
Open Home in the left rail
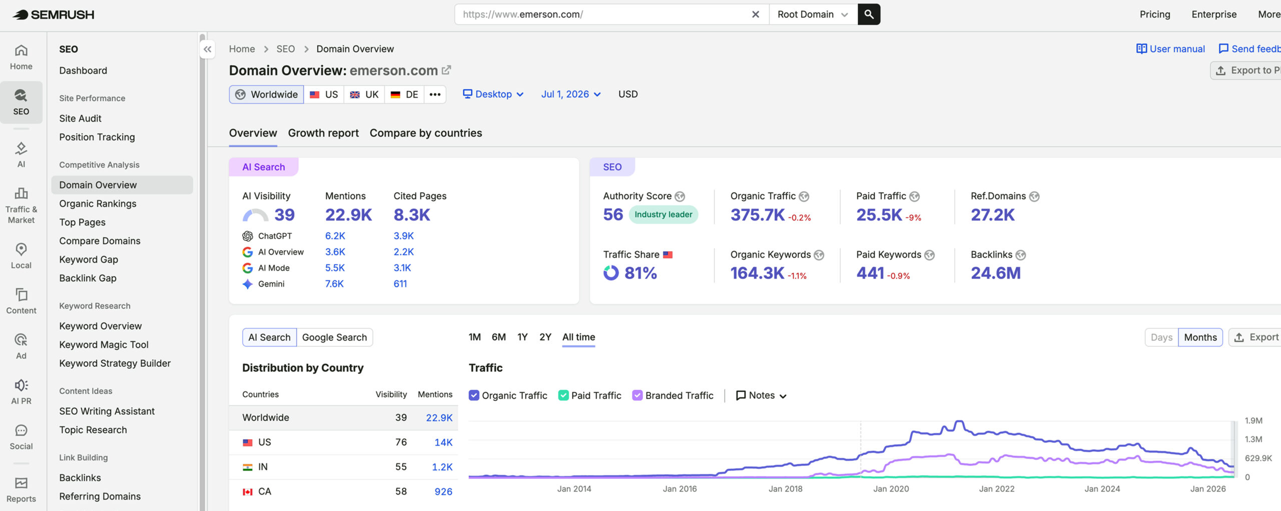[21, 57]
